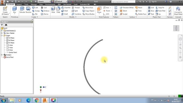Select X Axis in browser

(x=9, y=45)
